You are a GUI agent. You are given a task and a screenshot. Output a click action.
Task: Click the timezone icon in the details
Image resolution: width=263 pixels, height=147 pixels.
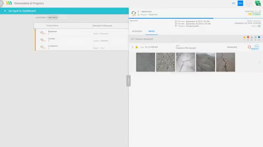tap(176, 26)
